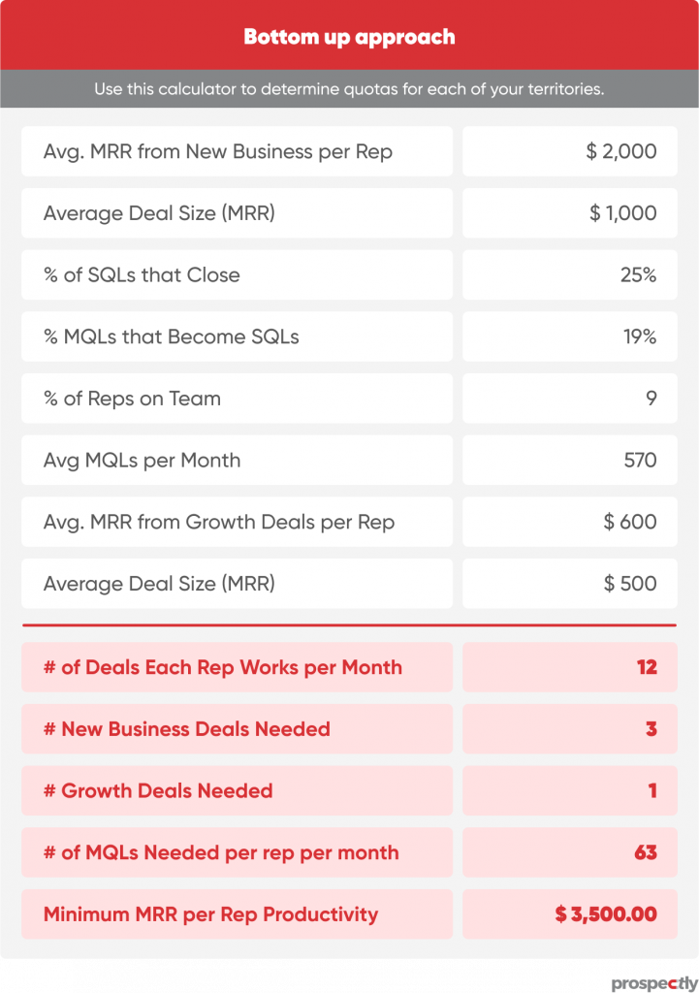Image resolution: width=699 pixels, height=993 pixels.
Task: Click the "Minimum MRR per Rep Productivity" label
Action: coord(210,914)
